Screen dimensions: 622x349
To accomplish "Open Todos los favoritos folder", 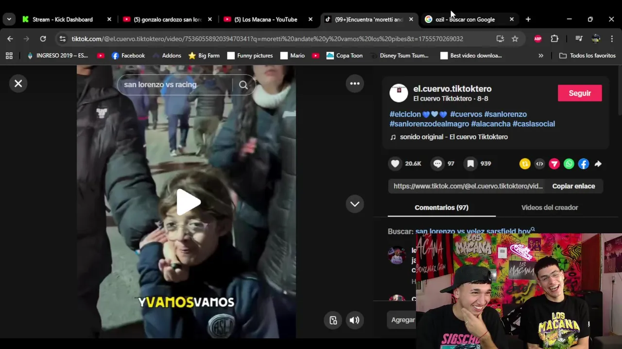I will tap(587, 56).
